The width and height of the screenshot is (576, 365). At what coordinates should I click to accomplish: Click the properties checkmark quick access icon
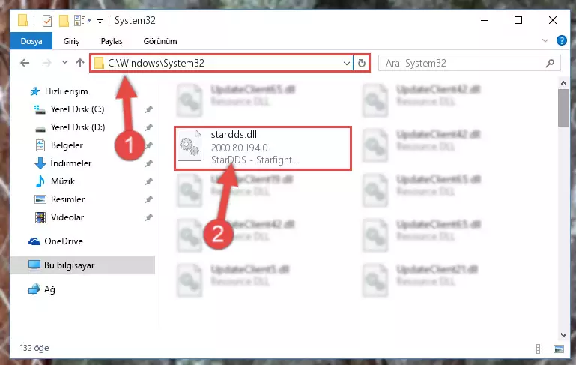point(47,21)
